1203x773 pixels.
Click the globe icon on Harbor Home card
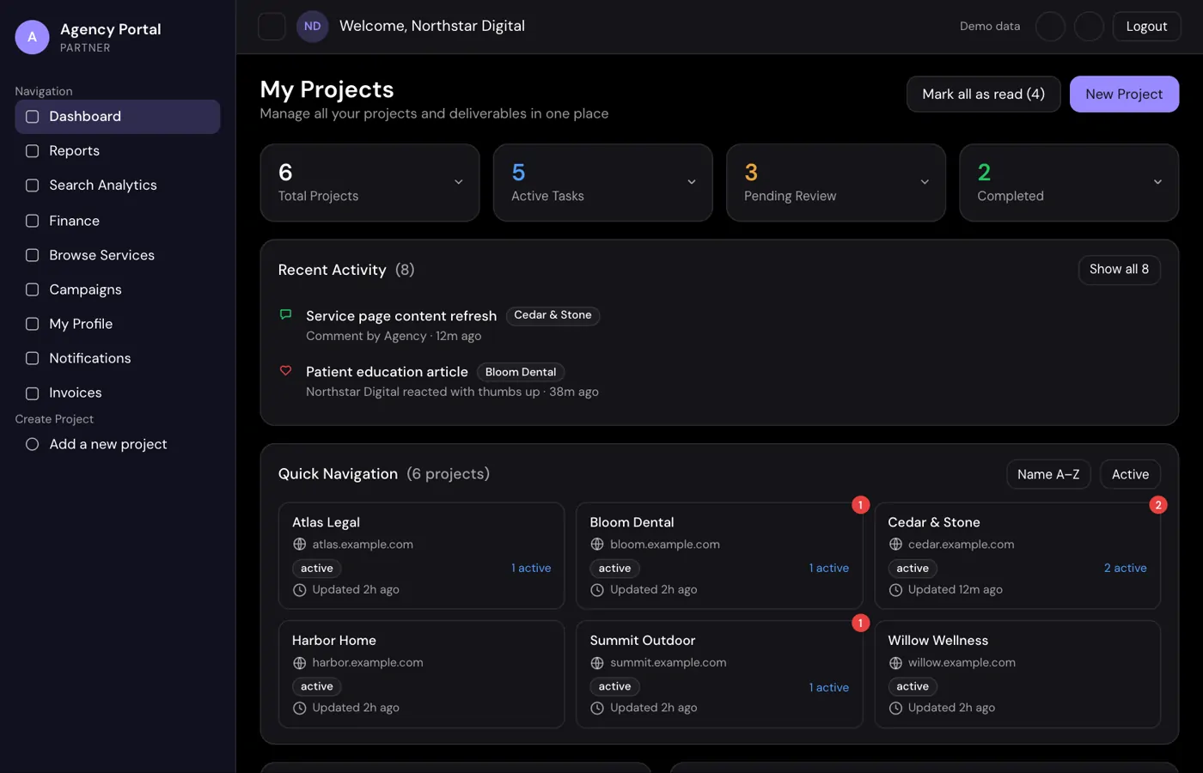299,663
